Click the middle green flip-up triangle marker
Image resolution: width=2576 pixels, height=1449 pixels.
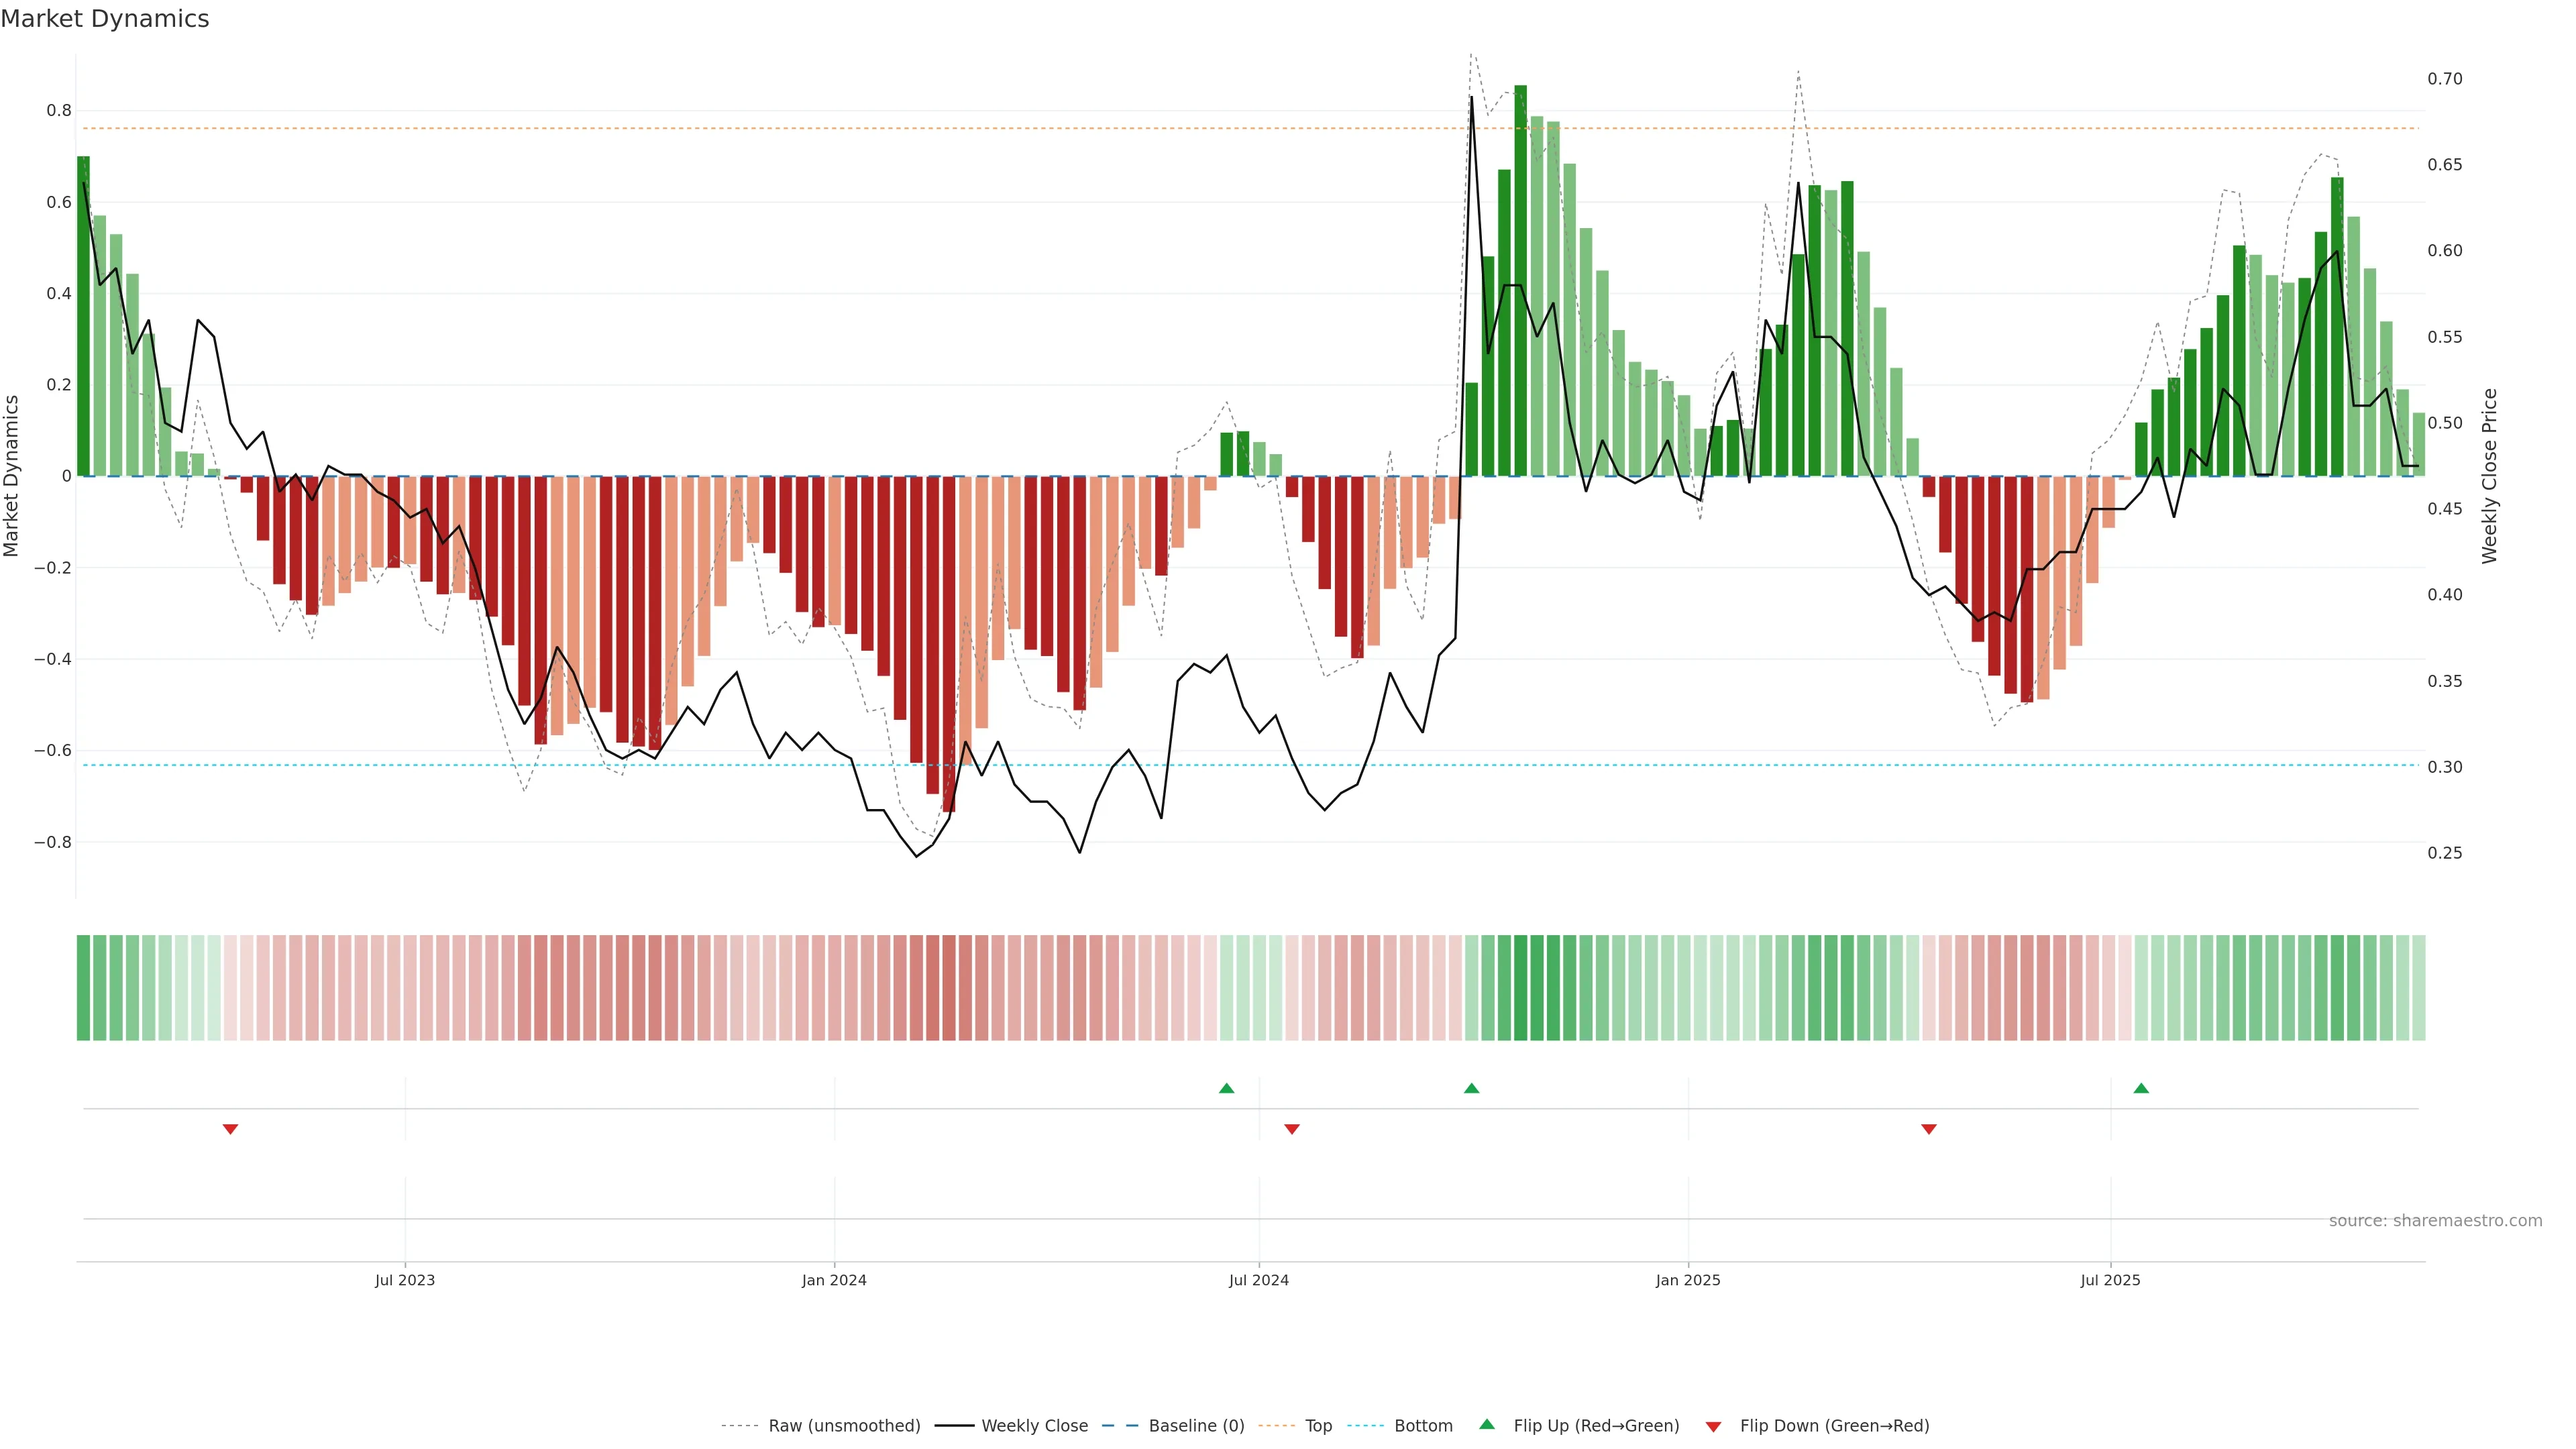click(1471, 1088)
